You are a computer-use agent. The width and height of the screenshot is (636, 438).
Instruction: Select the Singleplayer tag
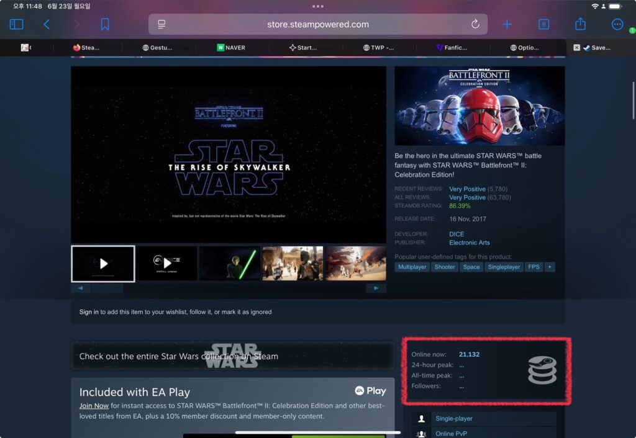504,267
